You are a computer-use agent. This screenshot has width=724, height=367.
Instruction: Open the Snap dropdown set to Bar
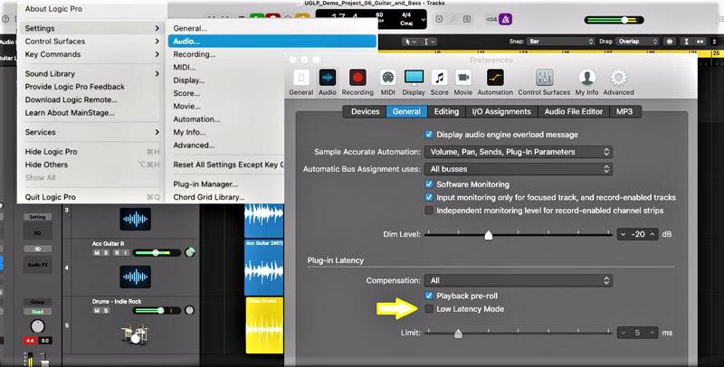coord(560,42)
